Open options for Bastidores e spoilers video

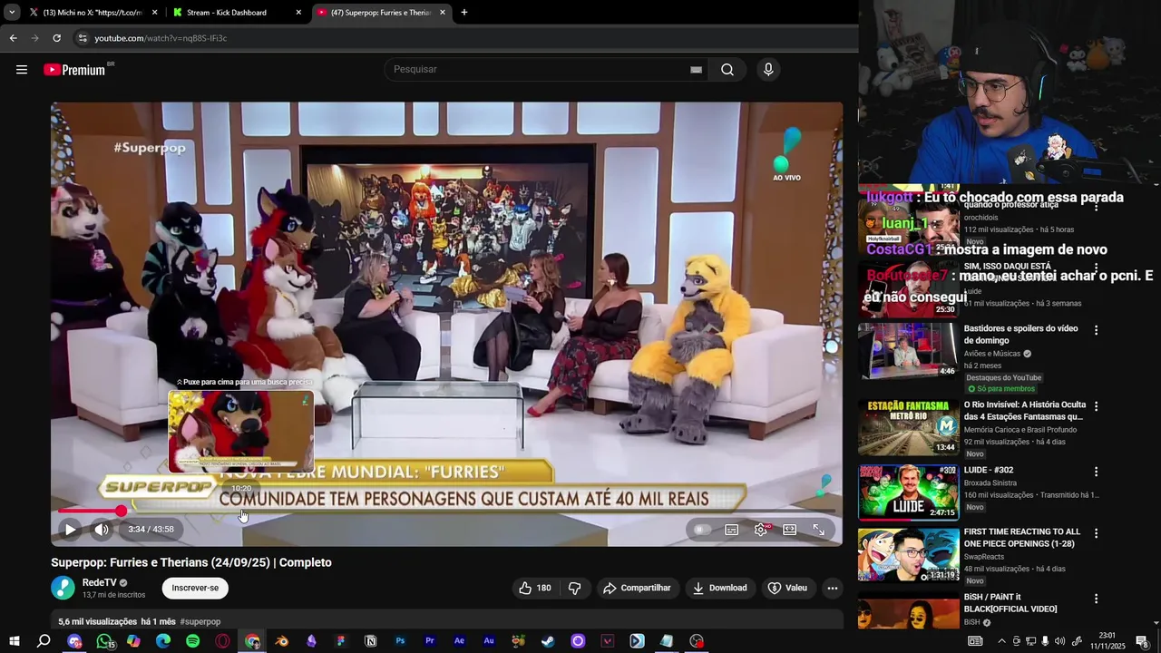pyautogui.click(x=1096, y=330)
